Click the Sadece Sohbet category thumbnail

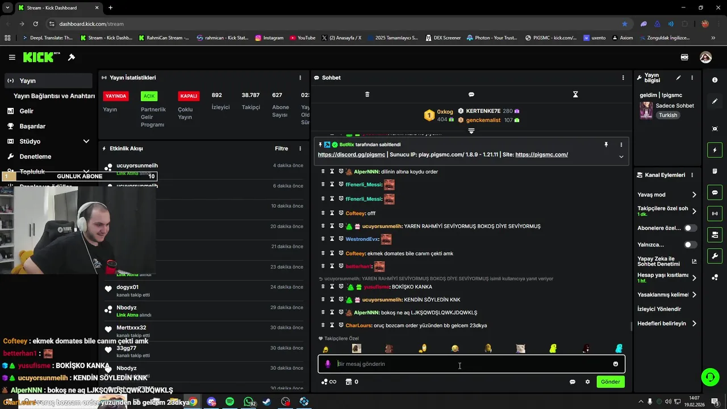coord(646,110)
